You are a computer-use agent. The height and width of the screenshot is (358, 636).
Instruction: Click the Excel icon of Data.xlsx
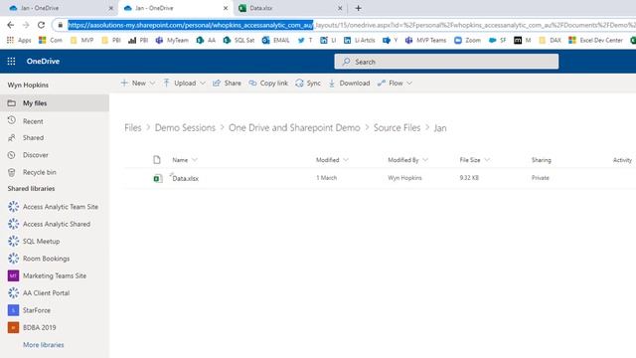[157, 178]
